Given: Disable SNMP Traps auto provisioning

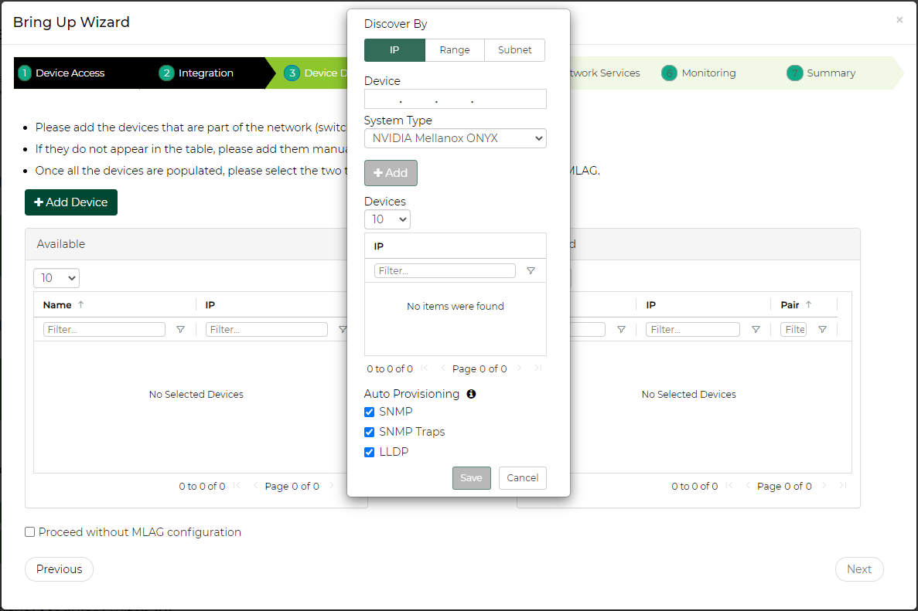Looking at the screenshot, I should click(x=370, y=433).
